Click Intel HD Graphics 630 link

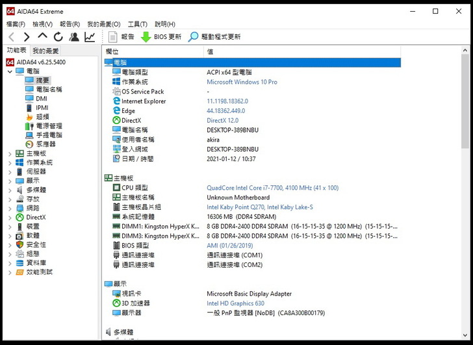(x=235, y=303)
